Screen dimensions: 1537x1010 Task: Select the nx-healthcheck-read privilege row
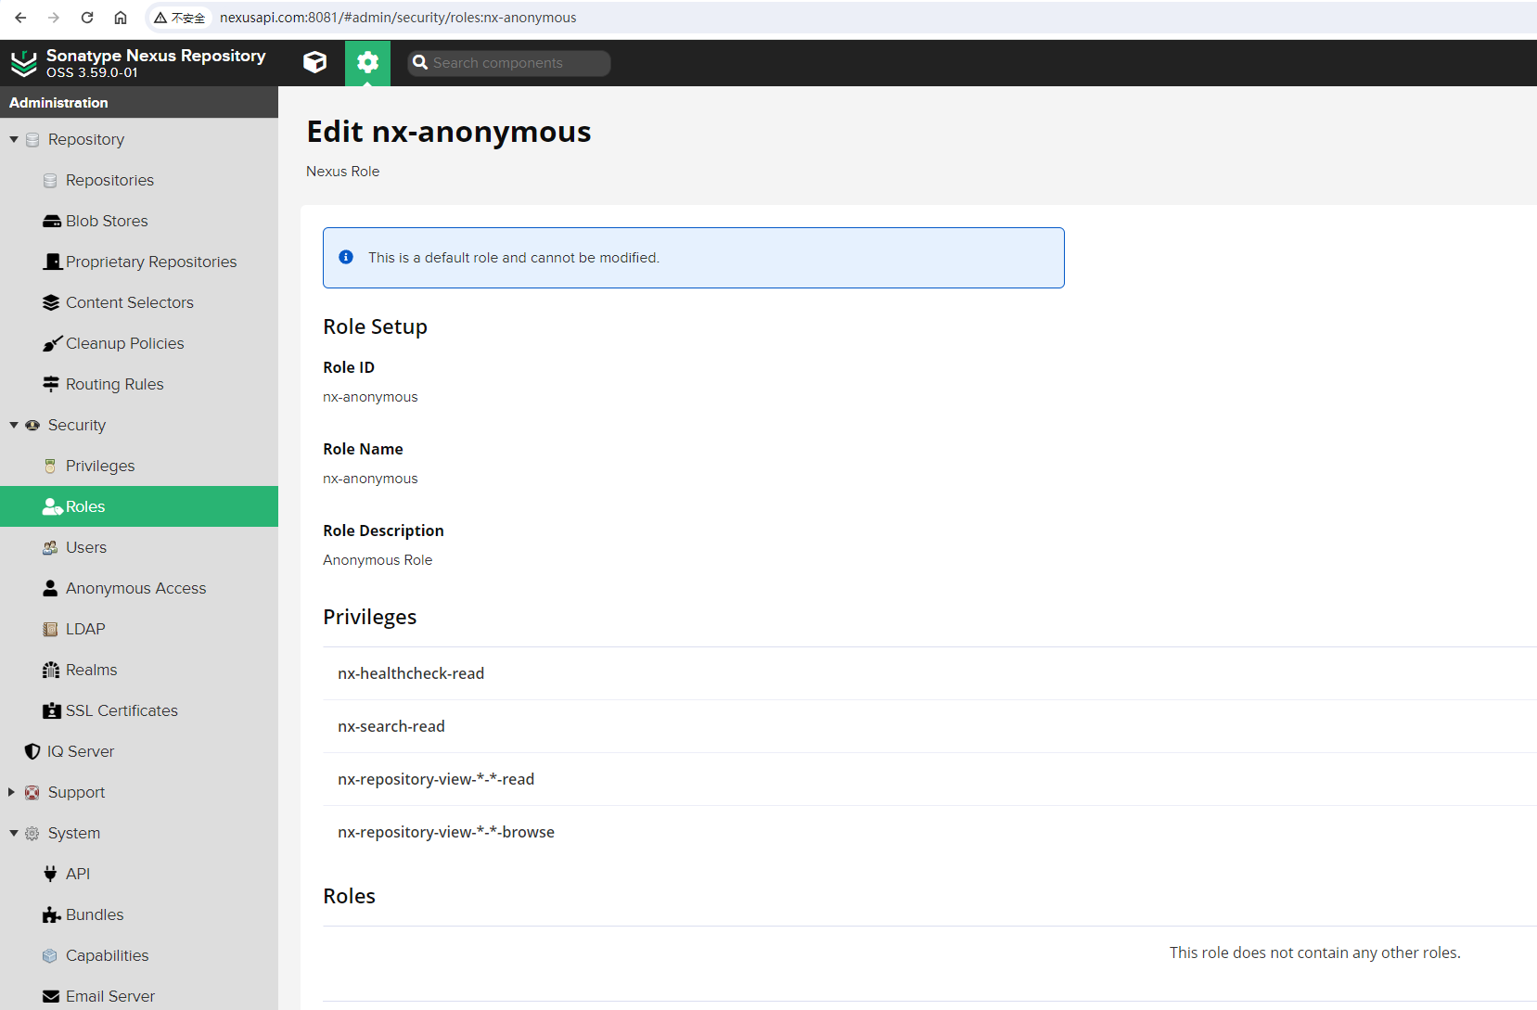[929, 673]
